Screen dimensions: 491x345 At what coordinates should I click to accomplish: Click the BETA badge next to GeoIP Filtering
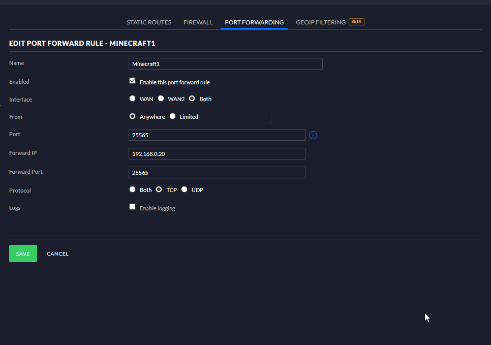tap(356, 22)
